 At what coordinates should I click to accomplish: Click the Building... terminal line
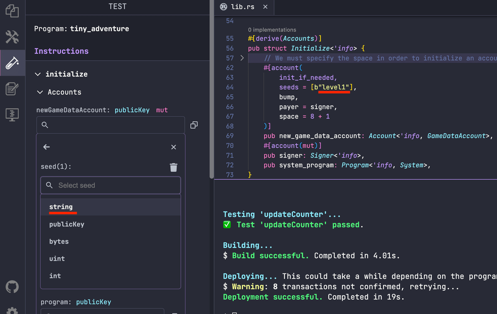tap(248, 245)
